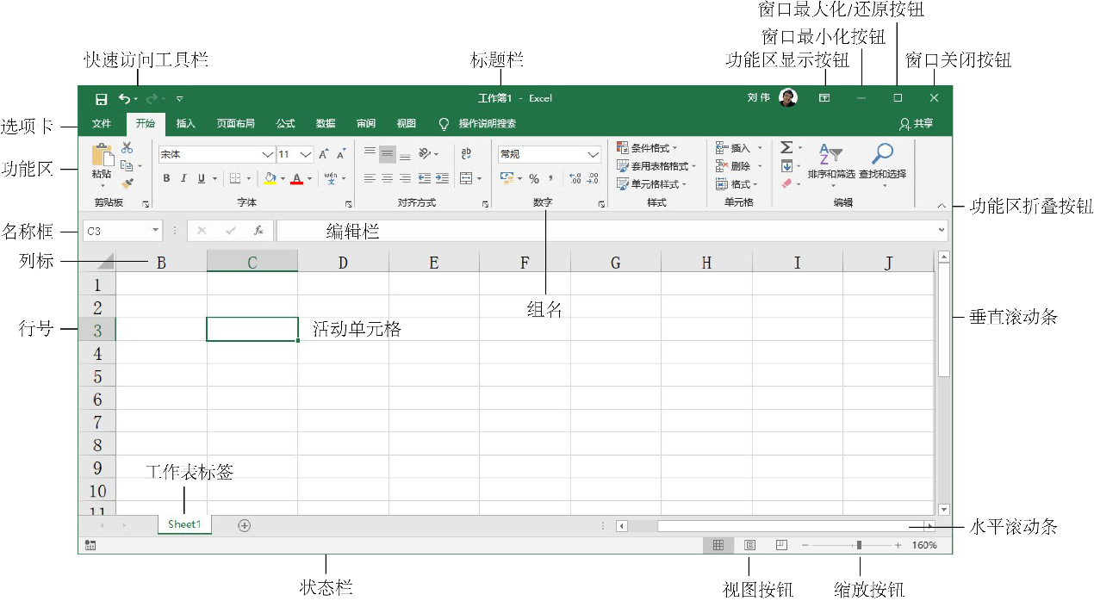Open the number format dropdown showing 常规
This screenshot has width=1094, height=601.
[593, 154]
